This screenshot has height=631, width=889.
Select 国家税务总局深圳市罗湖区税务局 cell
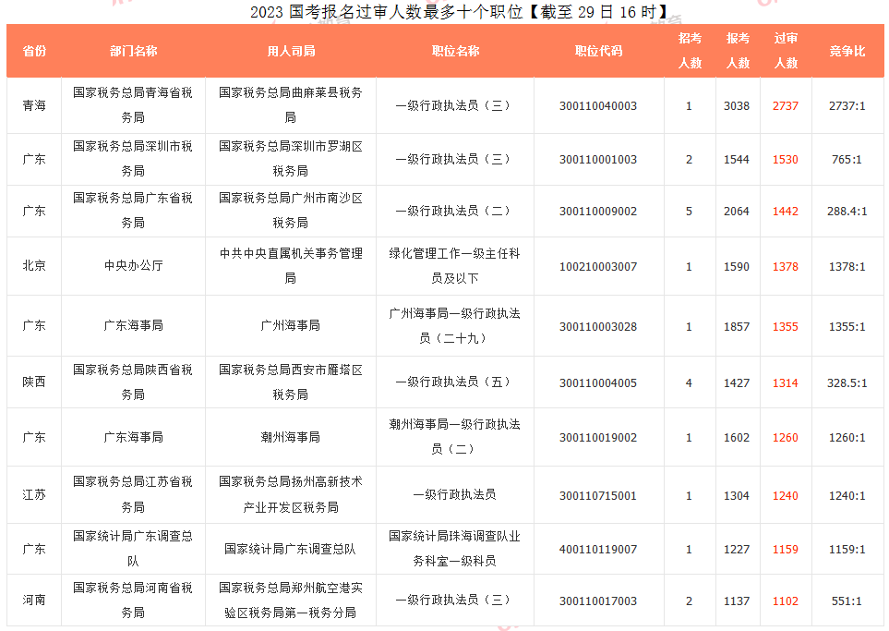coord(290,159)
